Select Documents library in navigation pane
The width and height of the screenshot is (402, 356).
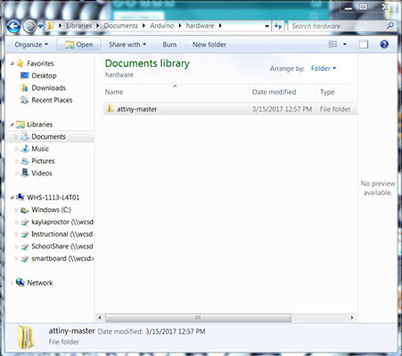(x=48, y=137)
